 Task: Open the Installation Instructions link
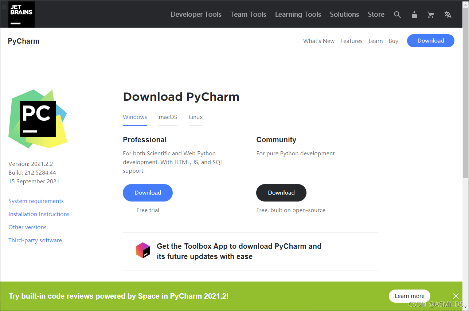pyautogui.click(x=39, y=214)
